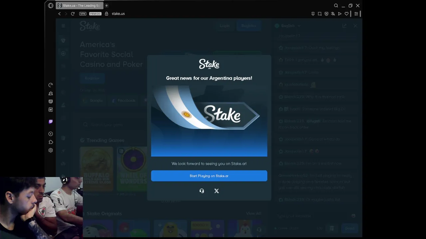Click the PRIVADO private mode badge
This screenshot has height=239, width=426.
click(95, 14)
